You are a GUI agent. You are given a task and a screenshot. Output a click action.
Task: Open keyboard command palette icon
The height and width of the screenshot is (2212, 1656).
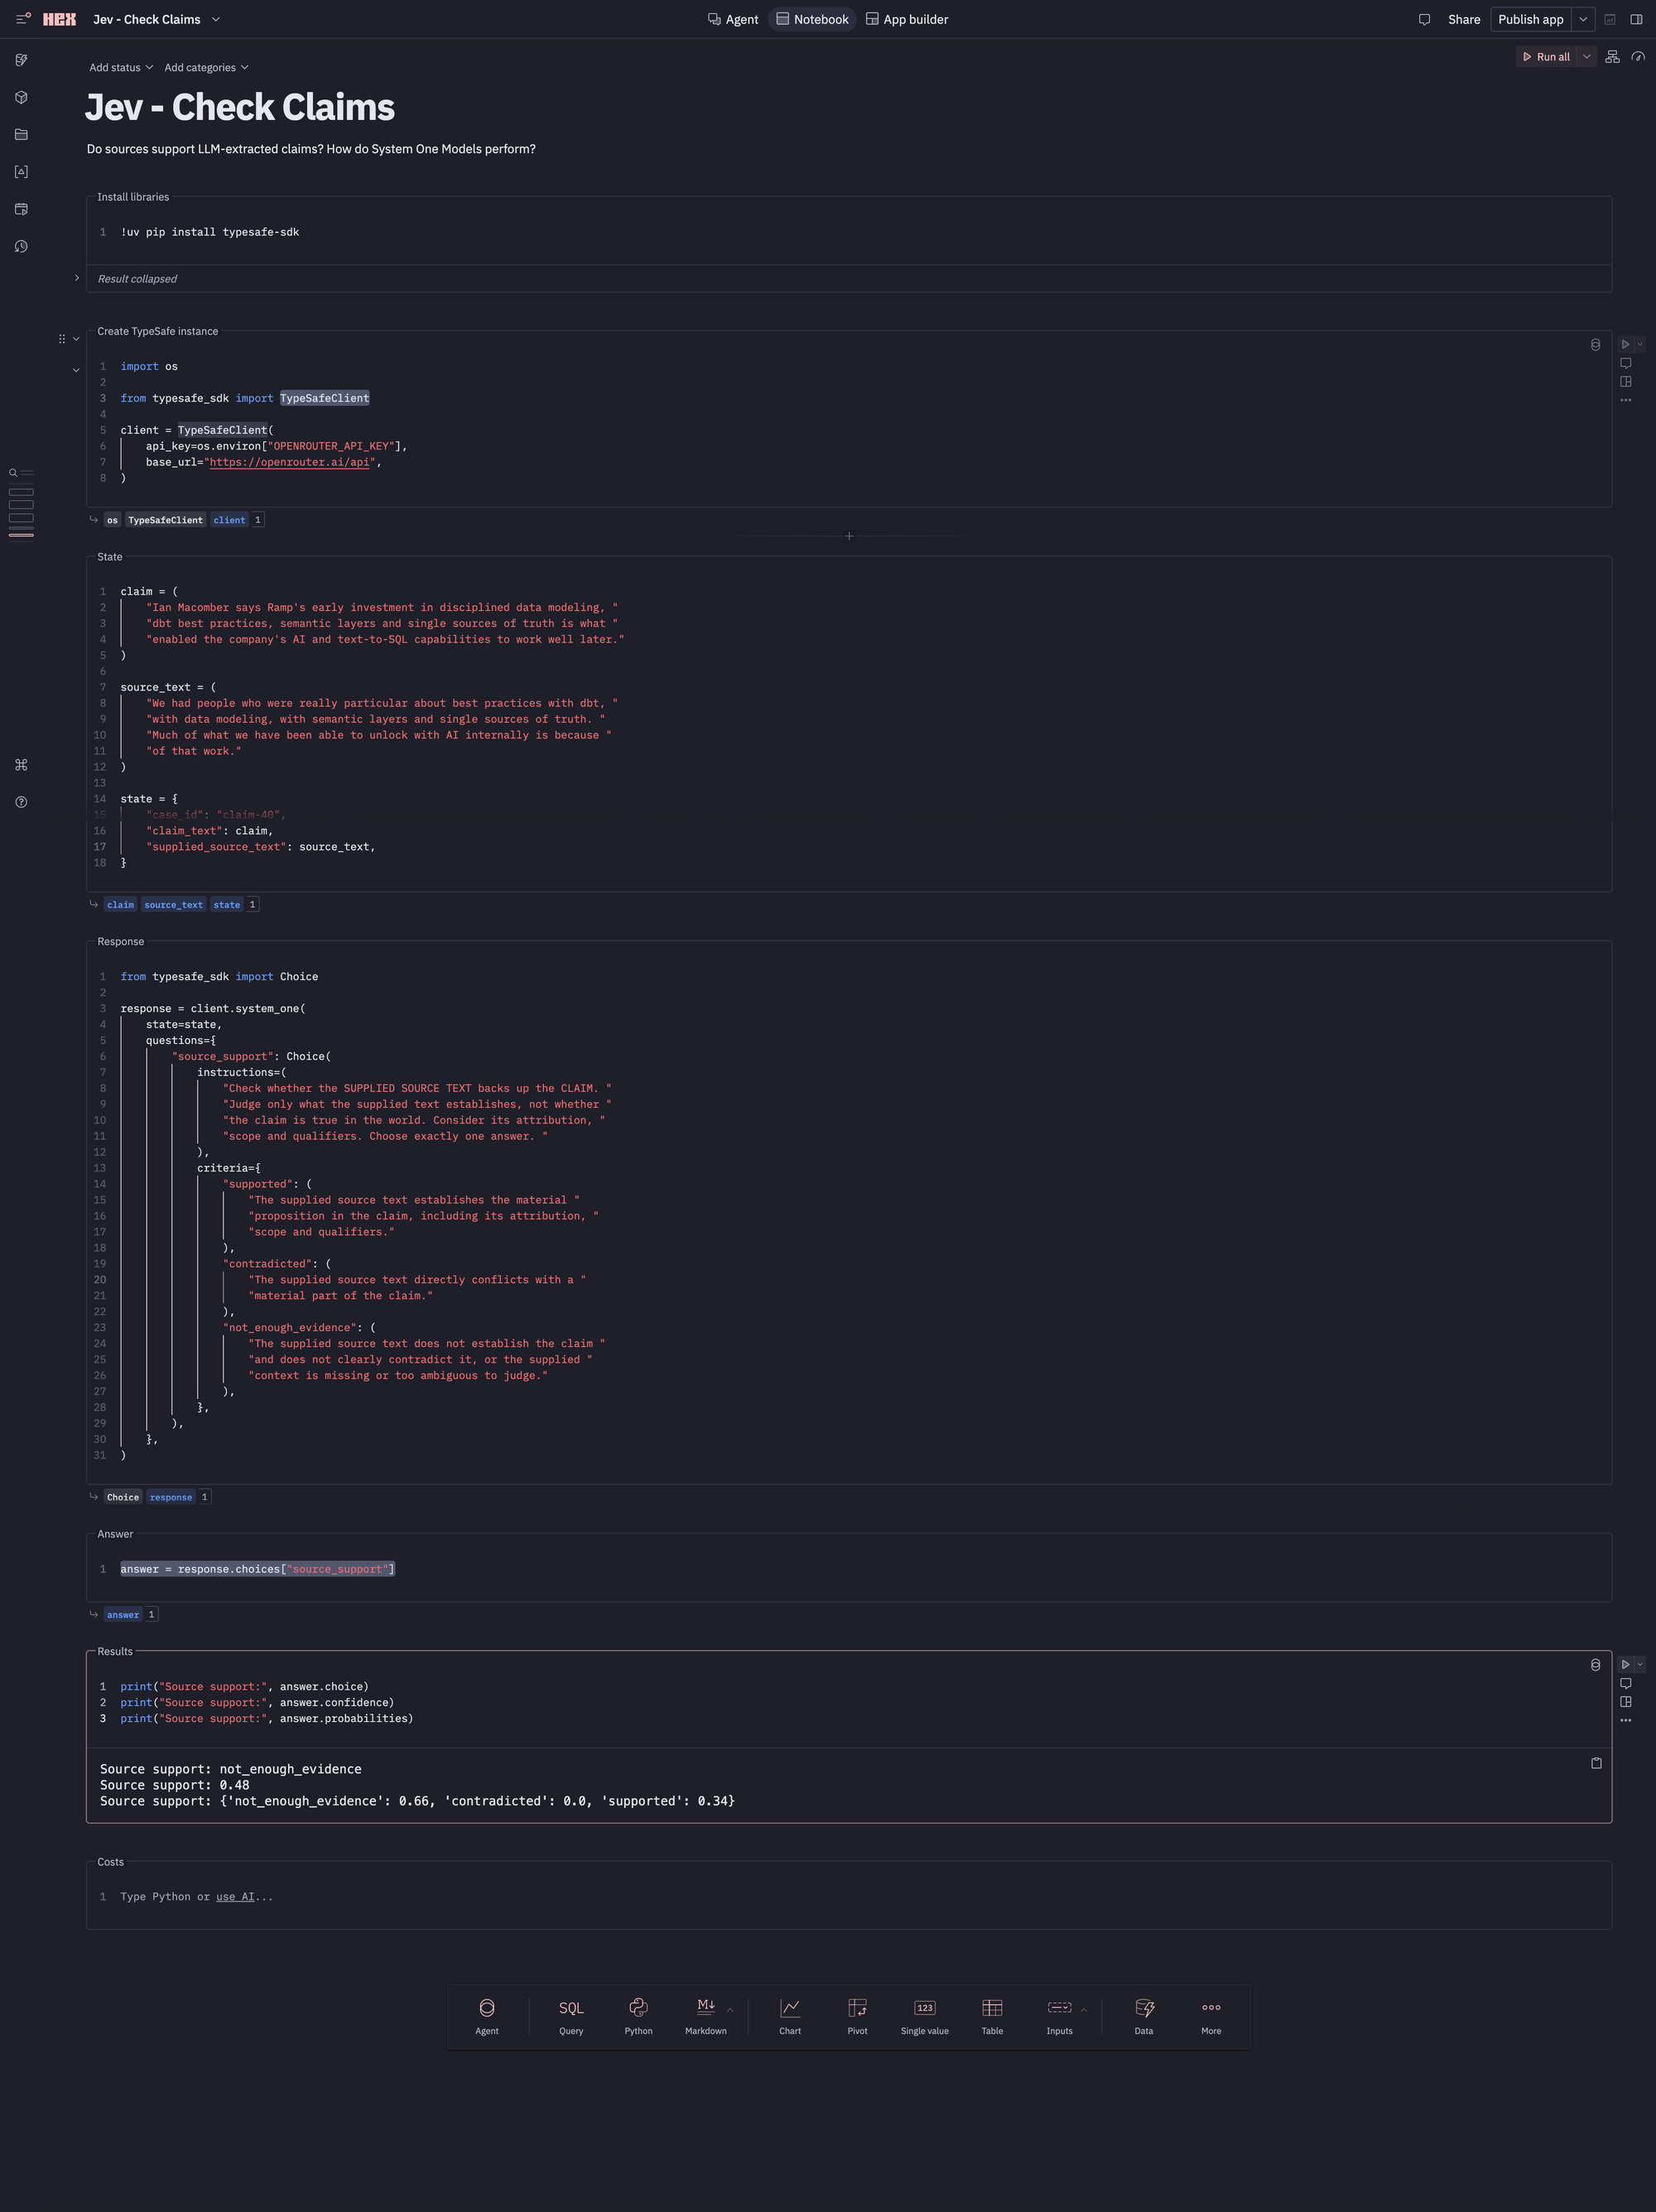(x=21, y=765)
